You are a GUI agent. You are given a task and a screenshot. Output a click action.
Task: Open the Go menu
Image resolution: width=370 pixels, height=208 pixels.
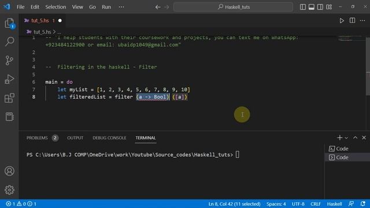[92, 7]
